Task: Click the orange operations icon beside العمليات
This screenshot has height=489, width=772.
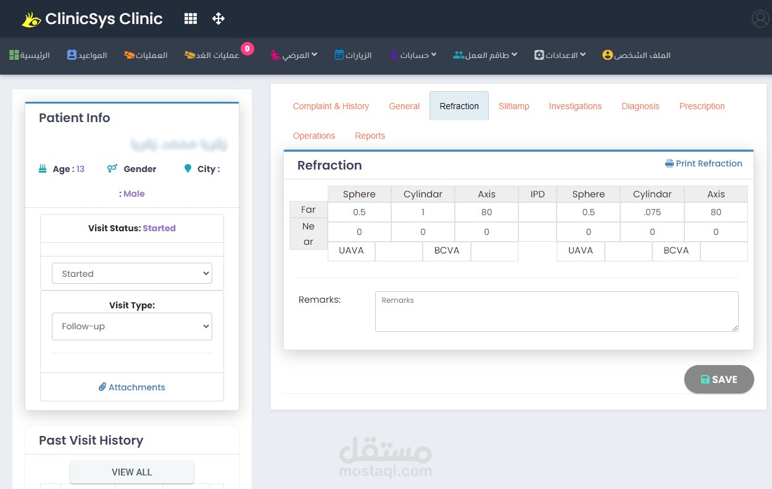Action: pyautogui.click(x=130, y=55)
